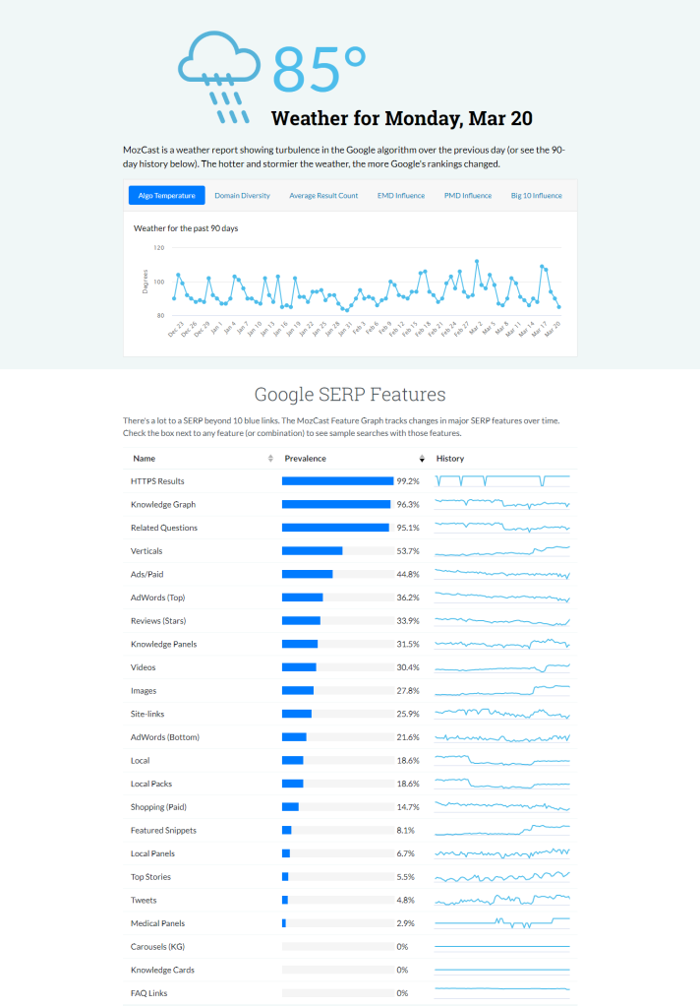Click the Medical Panels history sparkline
The width and height of the screenshot is (700, 1008).
click(x=502, y=923)
